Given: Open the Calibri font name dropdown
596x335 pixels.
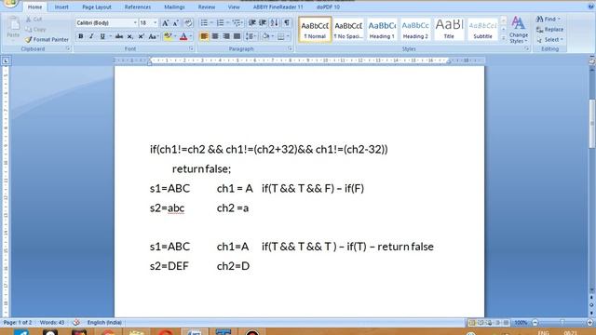Looking at the screenshot, I should pyautogui.click(x=135, y=23).
